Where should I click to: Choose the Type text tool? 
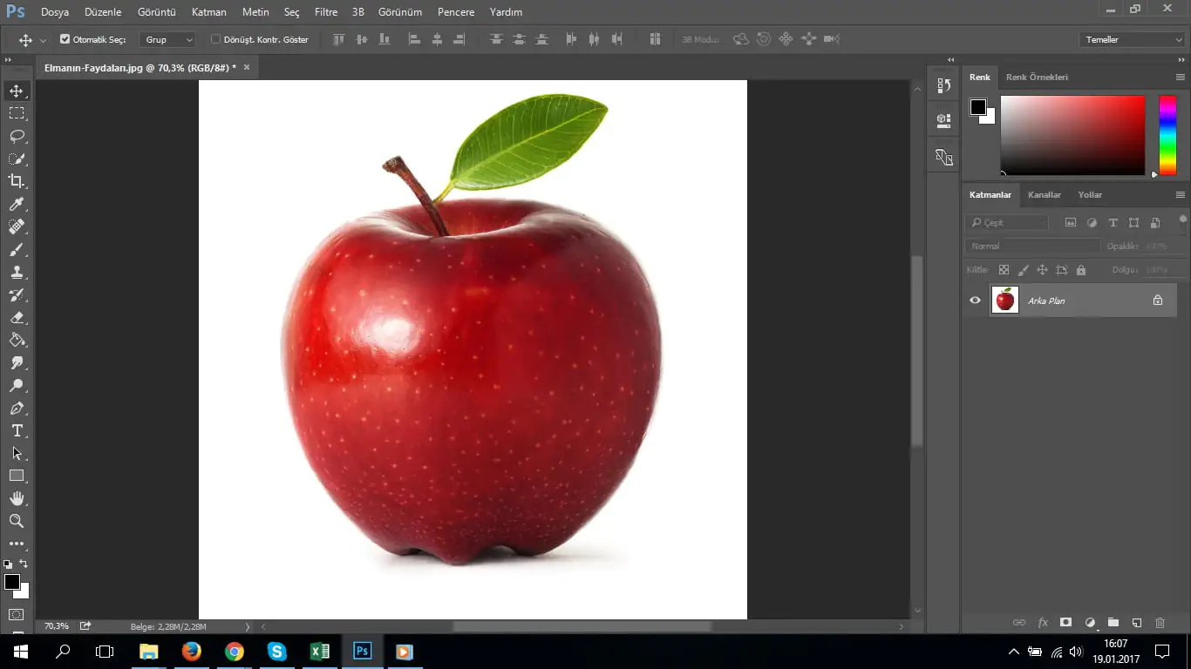click(x=17, y=430)
